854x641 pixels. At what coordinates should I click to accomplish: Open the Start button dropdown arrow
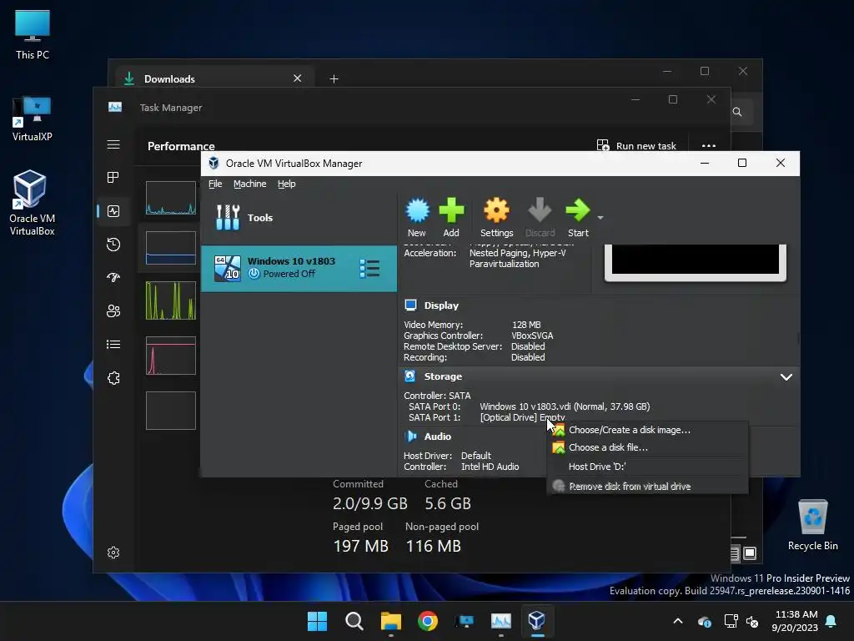[x=600, y=218]
